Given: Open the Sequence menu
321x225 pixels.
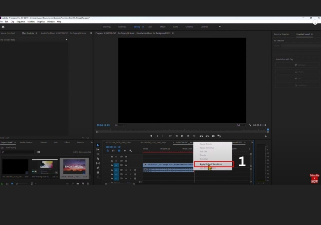Looking at the screenshot, I should 21,22.
